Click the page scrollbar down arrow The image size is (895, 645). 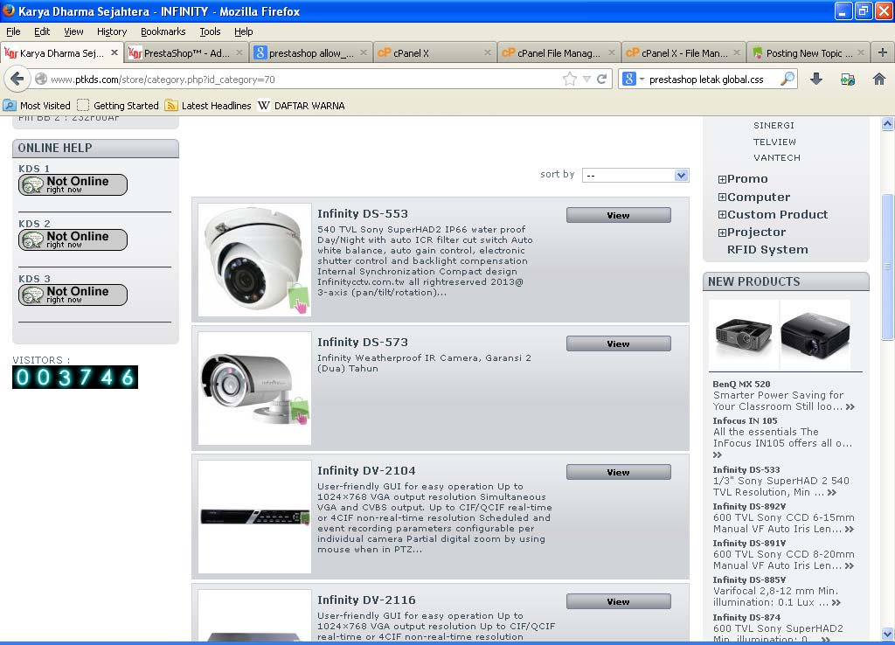[887, 635]
